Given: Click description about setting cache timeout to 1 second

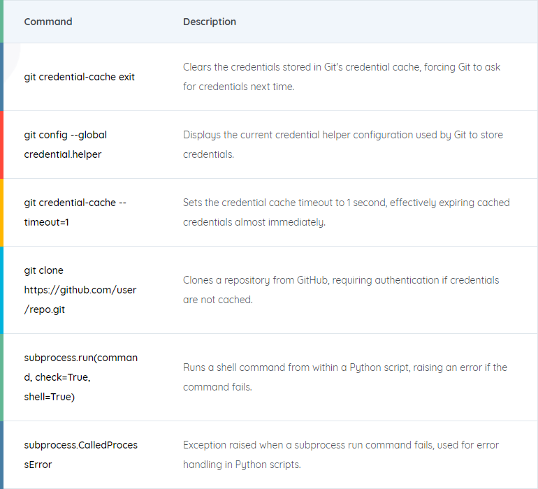Looking at the screenshot, I should [x=346, y=212].
